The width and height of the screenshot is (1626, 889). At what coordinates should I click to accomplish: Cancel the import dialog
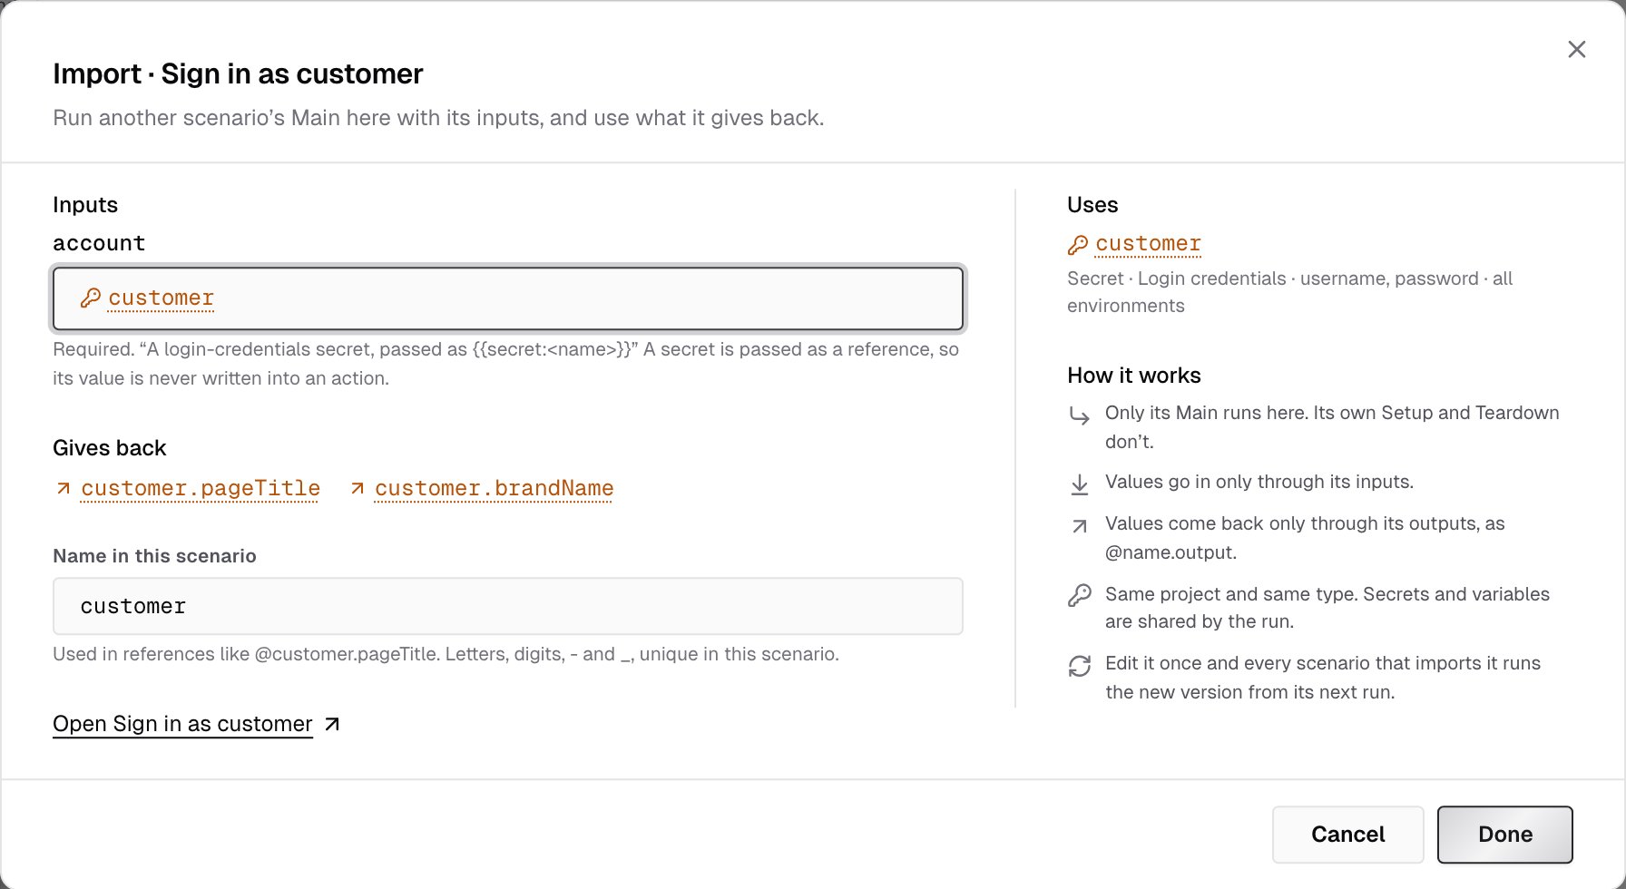(1347, 835)
